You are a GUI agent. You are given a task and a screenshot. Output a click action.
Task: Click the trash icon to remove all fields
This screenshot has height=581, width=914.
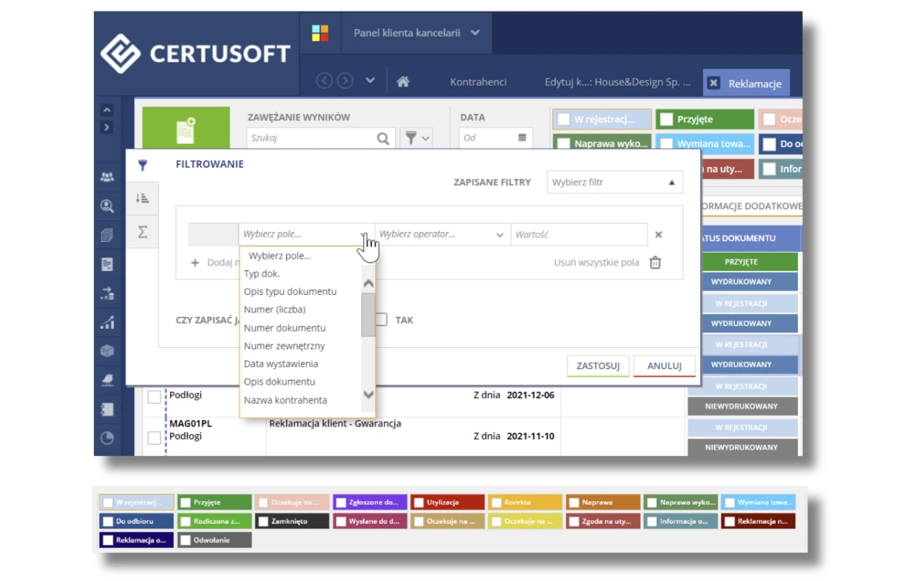655,262
